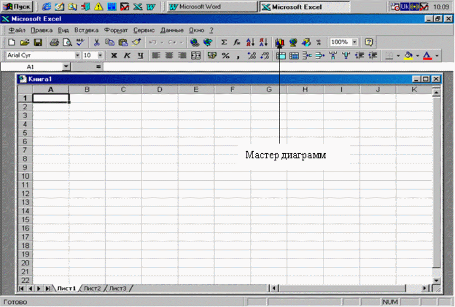Select row 10 header
Screen dimensions: 455x307
click(x=25, y=176)
